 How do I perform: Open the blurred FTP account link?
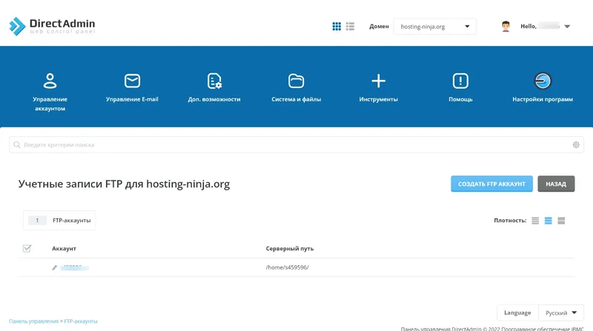(75, 267)
